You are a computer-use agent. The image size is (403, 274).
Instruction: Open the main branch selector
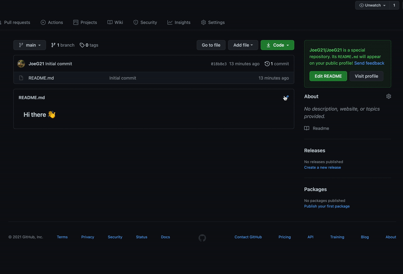30,45
